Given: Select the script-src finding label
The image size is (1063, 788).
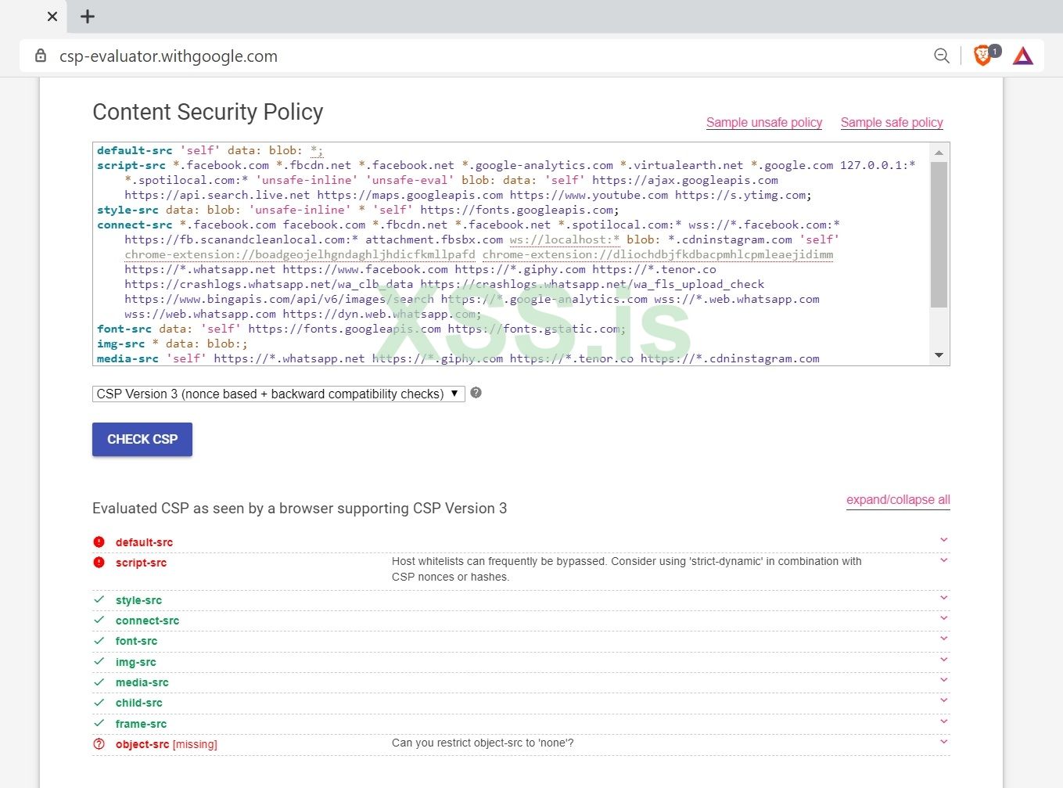Looking at the screenshot, I should [141, 563].
